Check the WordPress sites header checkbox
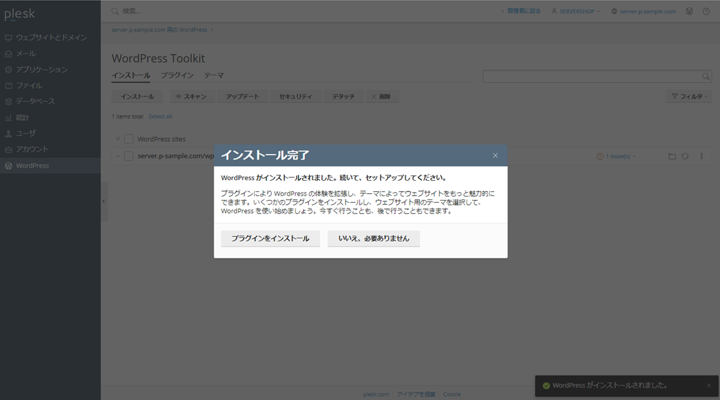Image resolution: width=720 pixels, height=400 pixels. coord(129,139)
